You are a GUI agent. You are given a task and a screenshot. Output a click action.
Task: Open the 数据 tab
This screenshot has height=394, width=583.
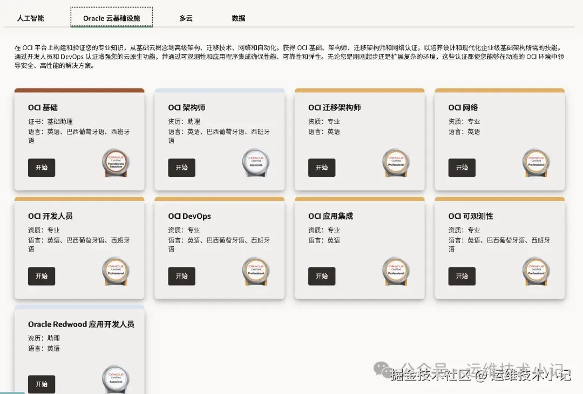point(239,18)
